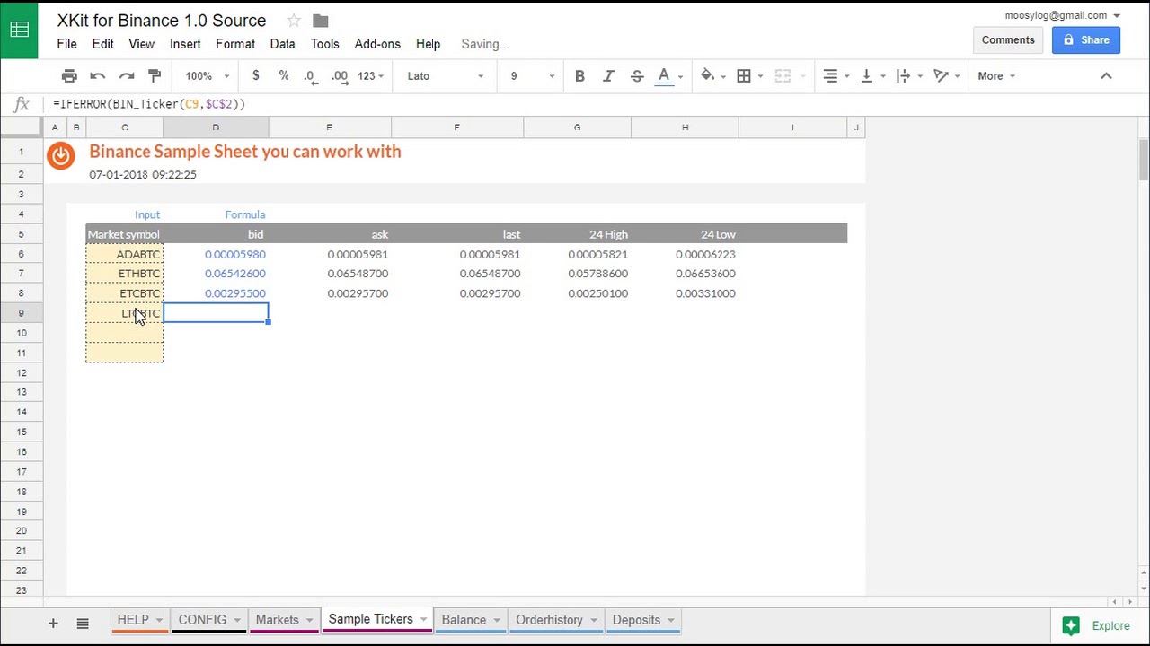Click the vertical scrollbar thumb

1143,160
